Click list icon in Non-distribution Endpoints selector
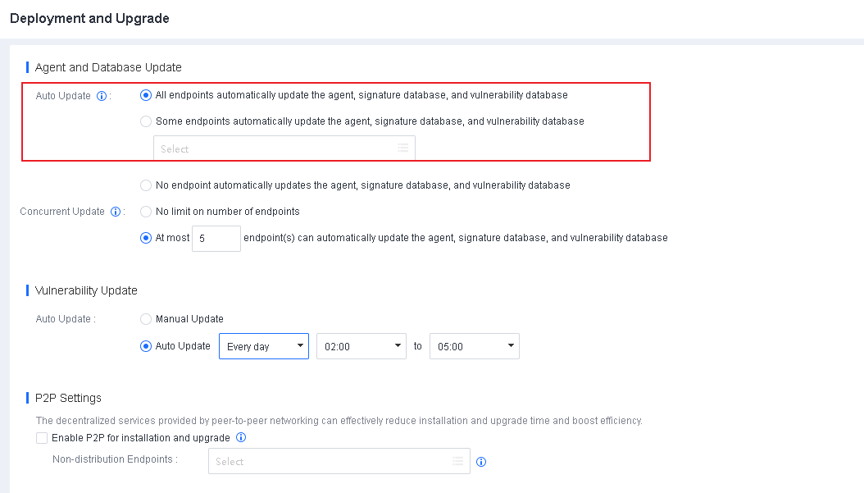Screen dimensions: 864x493 point(458,462)
